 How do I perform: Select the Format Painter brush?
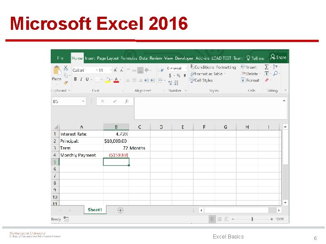[66, 83]
